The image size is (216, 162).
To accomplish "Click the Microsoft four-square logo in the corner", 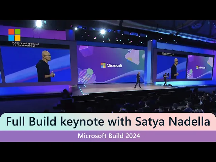I will pos(14,35).
